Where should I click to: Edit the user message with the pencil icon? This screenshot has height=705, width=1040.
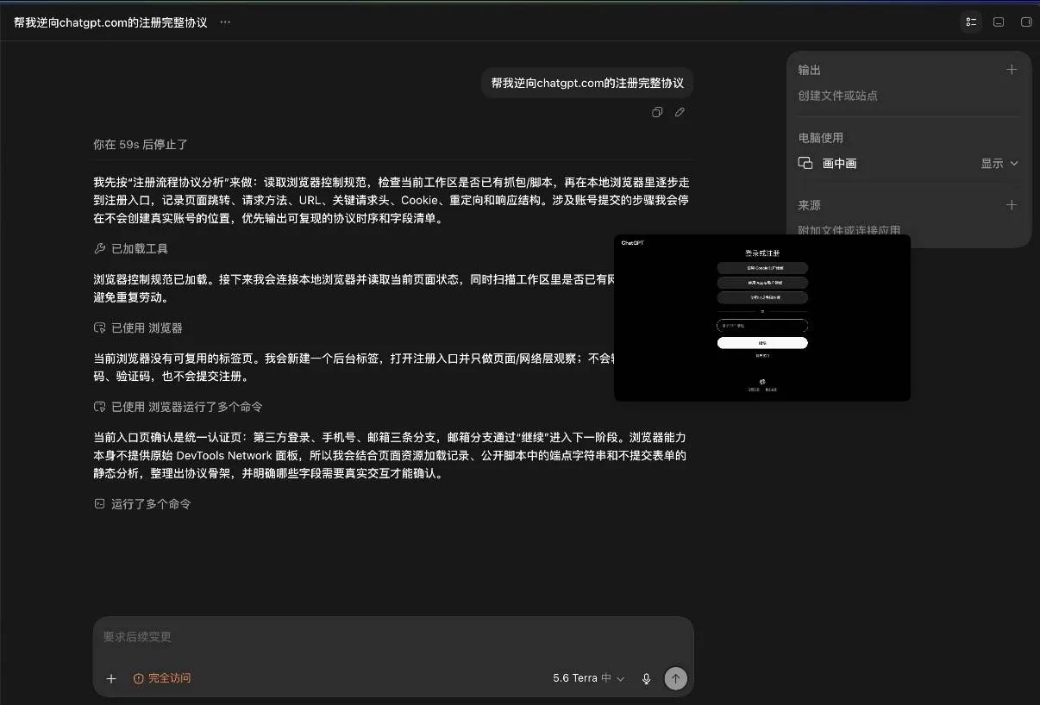point(680,112)
